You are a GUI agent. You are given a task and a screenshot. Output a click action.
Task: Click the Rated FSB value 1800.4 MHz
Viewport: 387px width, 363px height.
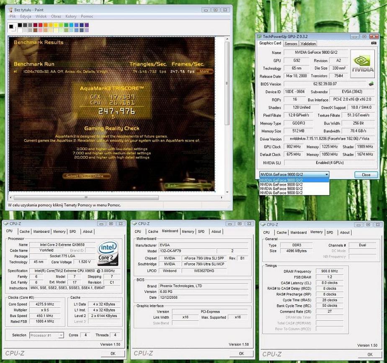[45, 322]
